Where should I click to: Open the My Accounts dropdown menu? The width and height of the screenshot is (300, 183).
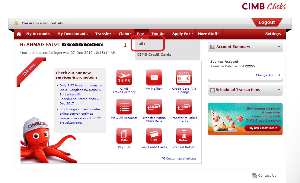click(x=39, y=34)
